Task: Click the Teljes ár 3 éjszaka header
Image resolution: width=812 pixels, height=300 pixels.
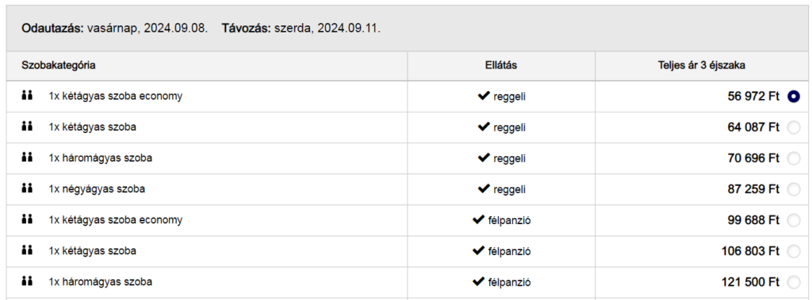Action: pyautogui.click(x=702, y=66)
